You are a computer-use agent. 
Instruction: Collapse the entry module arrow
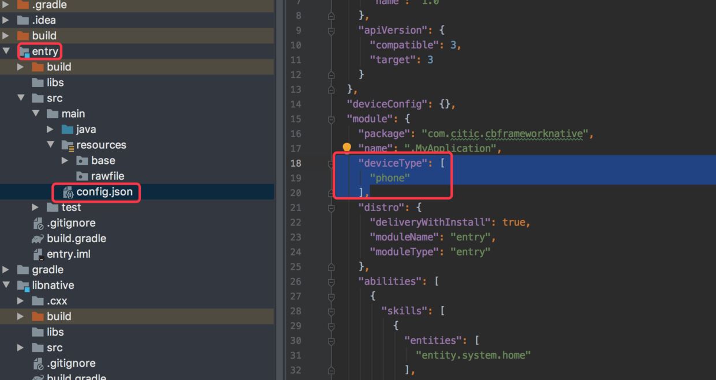point(6,51)
